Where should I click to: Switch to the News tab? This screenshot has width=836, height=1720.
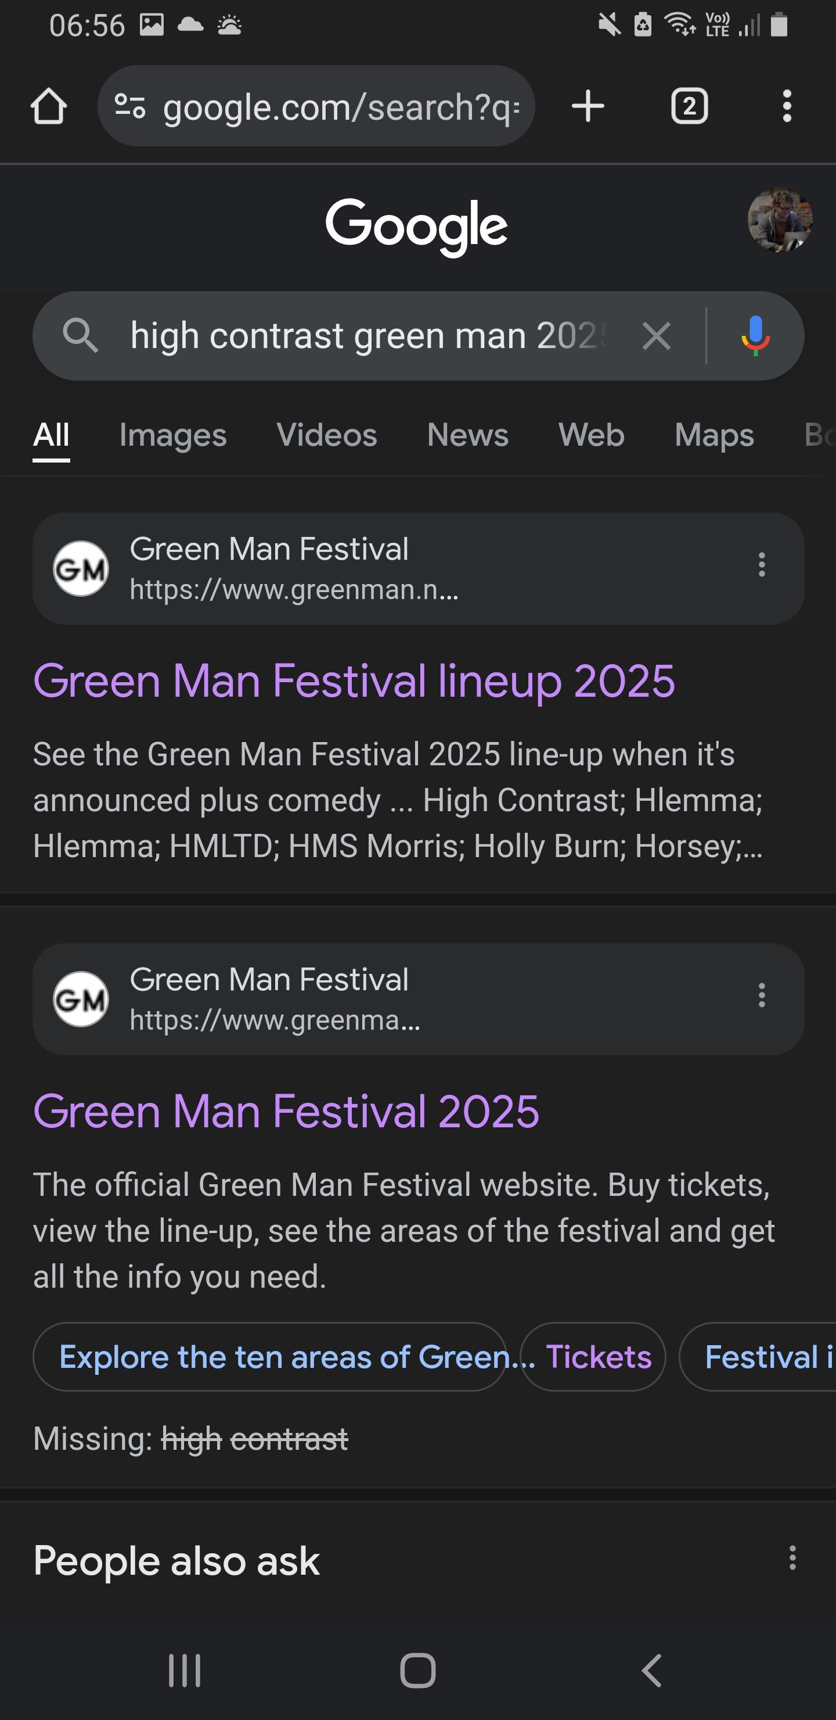click(x=468, y=435)
